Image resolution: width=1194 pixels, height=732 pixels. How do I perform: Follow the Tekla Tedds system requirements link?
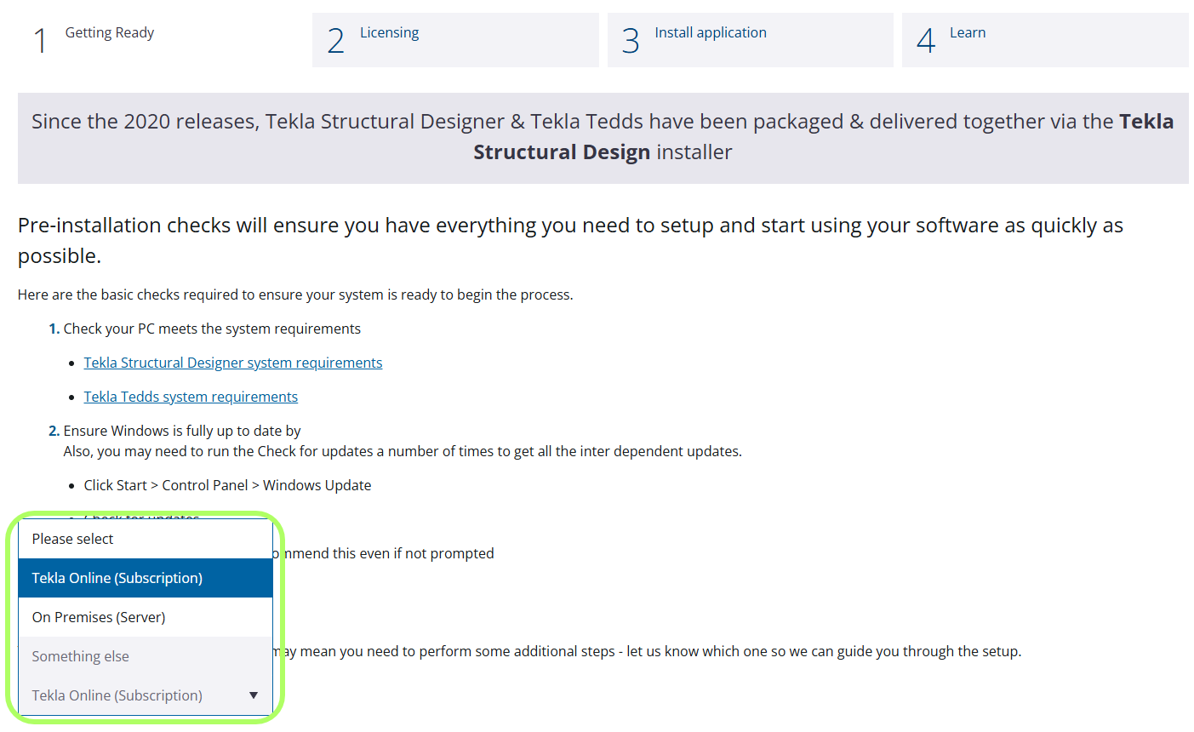point(191,397)
